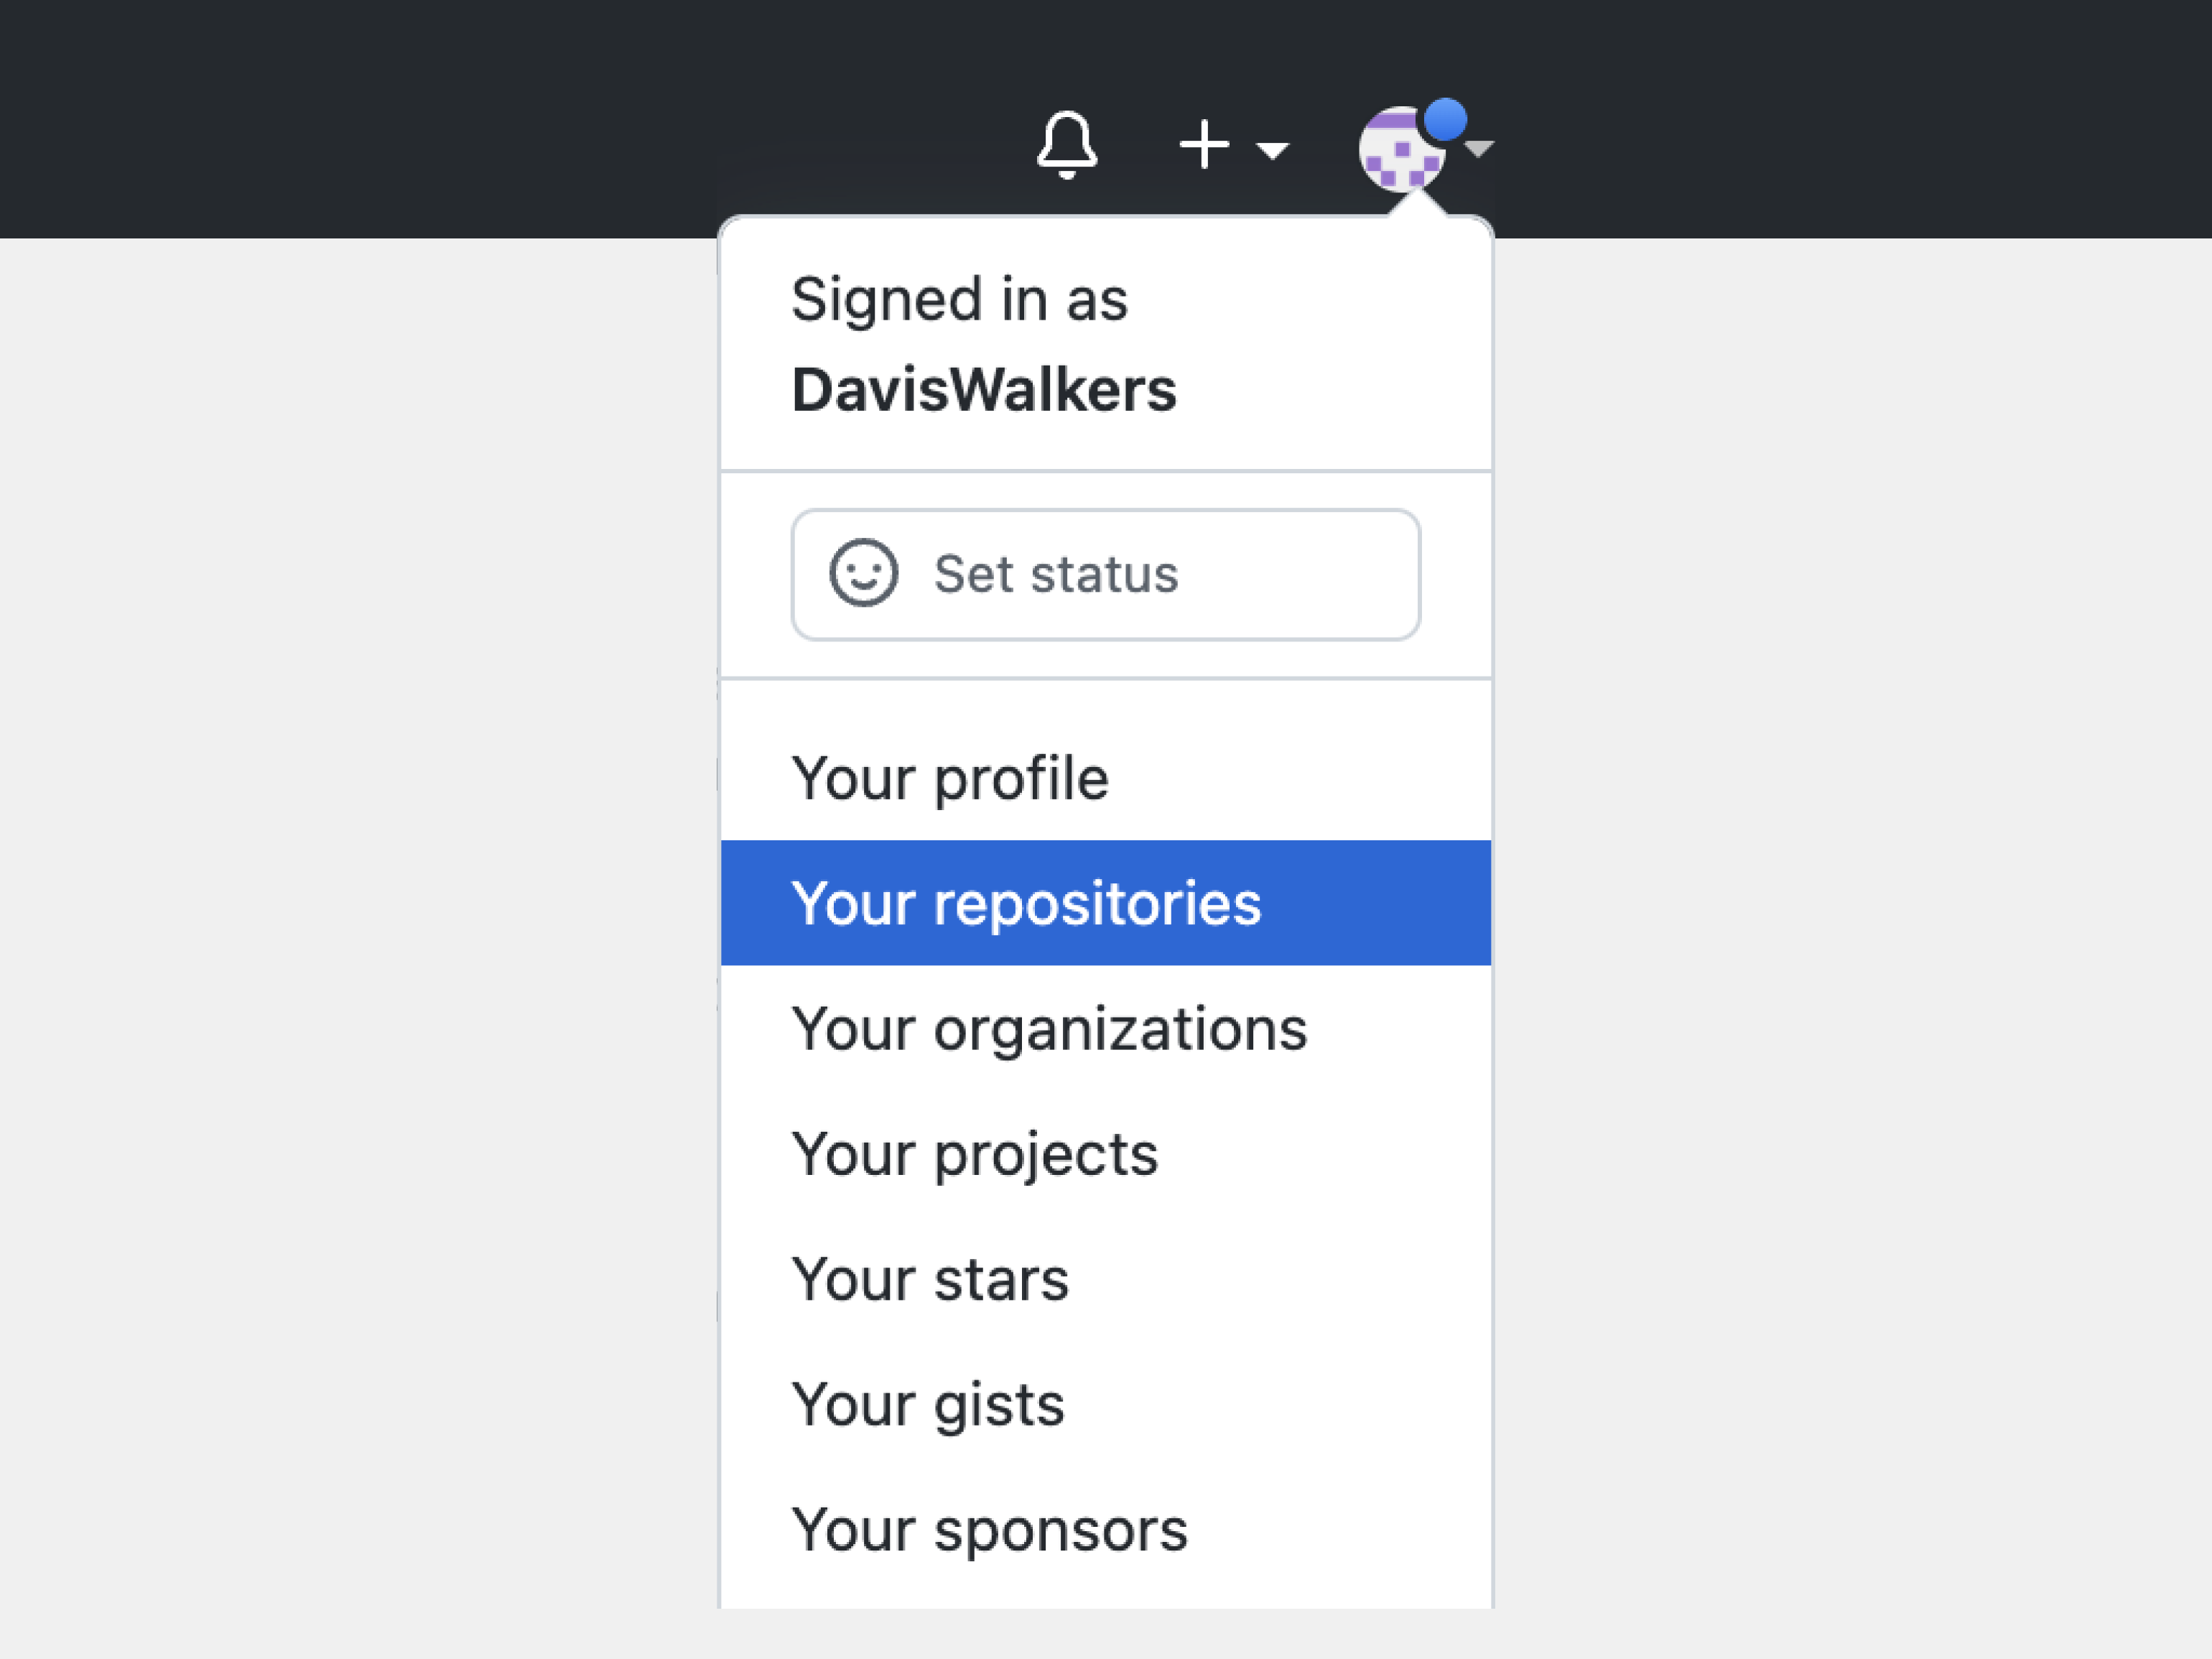The image size is (2212, 1659).
Task: Click the blue status dot on the avatar
Action: pos(1445,120)
